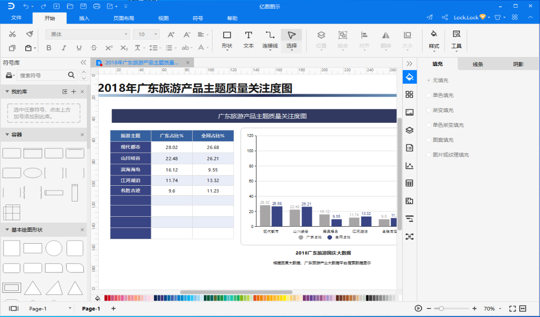Viewport: 540px width, 317px height.
Task: Apply Strikethrough formatting
Action: (x=94, y=48)
